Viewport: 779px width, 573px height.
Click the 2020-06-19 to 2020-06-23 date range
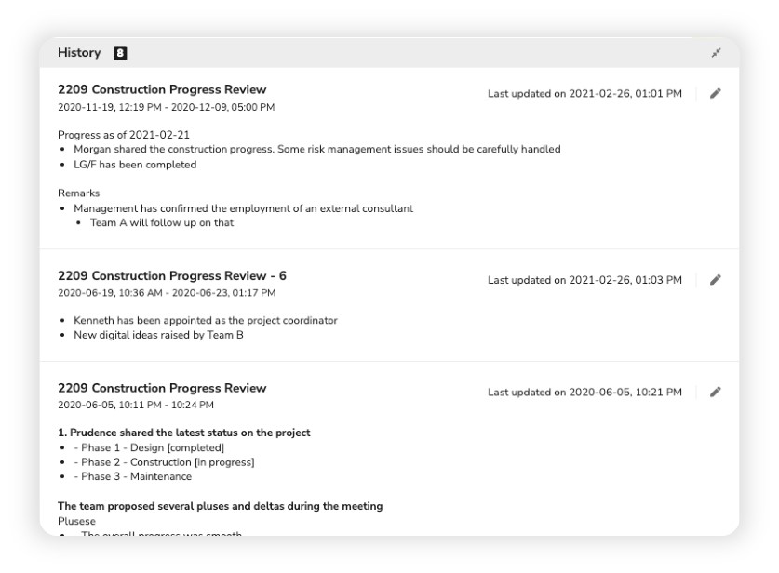click(x=166, y=293)
